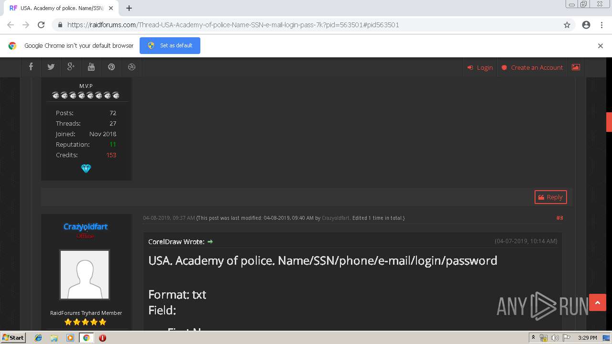The image size is (612, 344).
Task: Open post permalink #3
Action: coord(559,218)
